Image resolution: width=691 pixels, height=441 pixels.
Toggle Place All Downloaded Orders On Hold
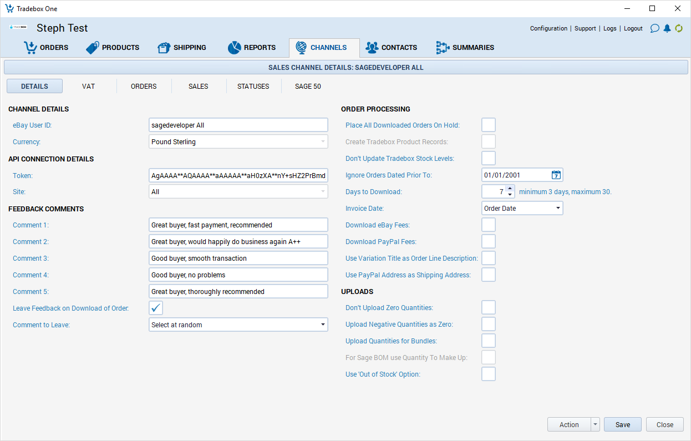pos(489,125)
